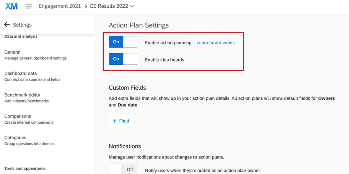Image resolution: width=349 pixels, height=174 pixels.
Task: Click the Settings header label
Action: [x=22, y=25]
